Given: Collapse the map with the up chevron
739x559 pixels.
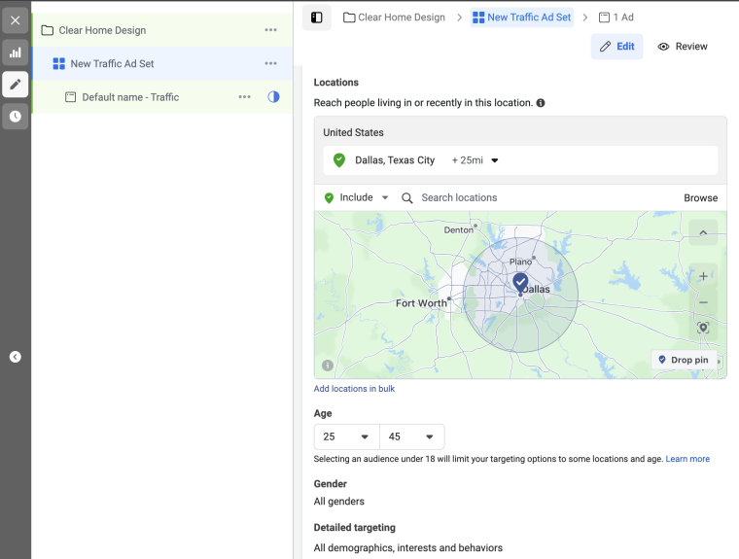Looking at the screenshot, I should pos(703,232).
